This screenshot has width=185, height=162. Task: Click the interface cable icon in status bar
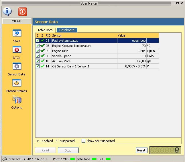point(5,159)
